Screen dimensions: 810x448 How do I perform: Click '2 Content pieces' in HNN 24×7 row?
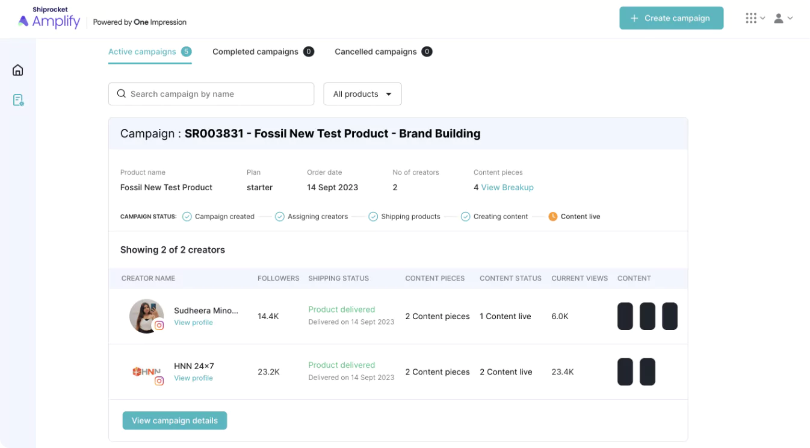pos(437,372)
